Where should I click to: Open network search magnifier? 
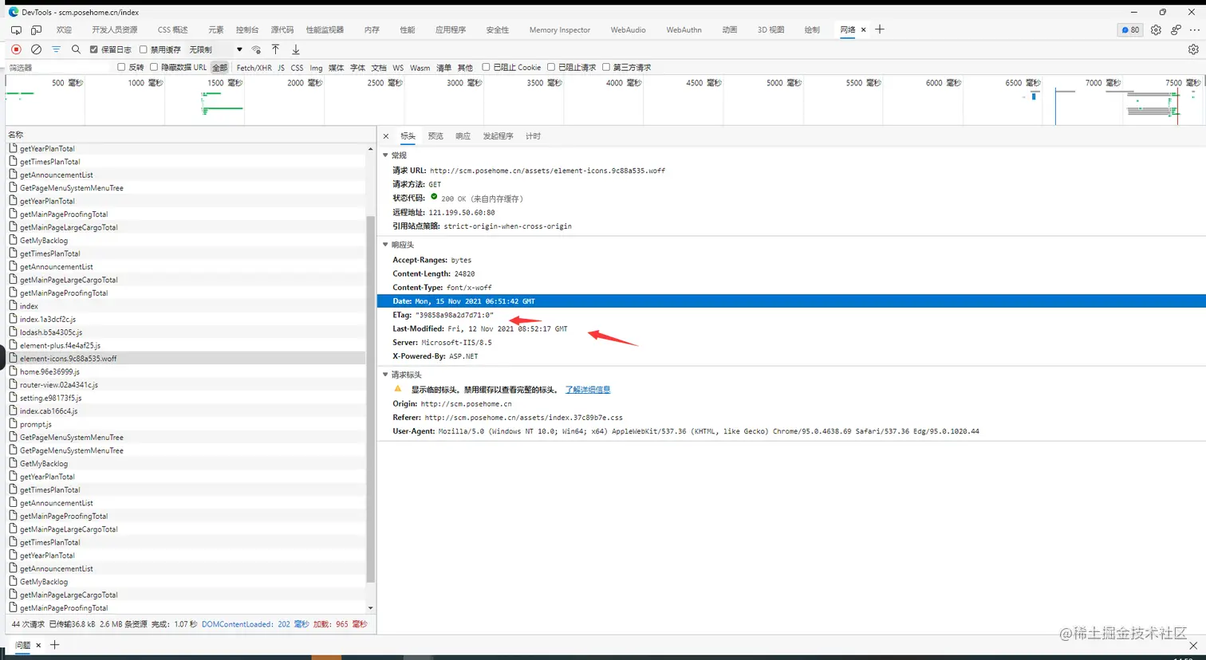pos(76,49)
